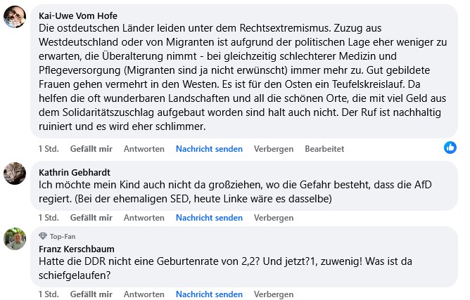Send message to Kai-Uwe via Nachricht senden

point(209,149)
